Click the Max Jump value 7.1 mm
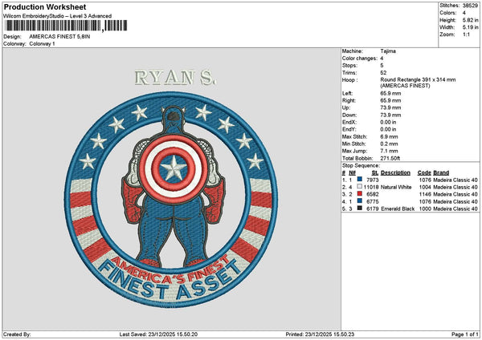This screenshot has width=482, height=340. coord(389,151)
